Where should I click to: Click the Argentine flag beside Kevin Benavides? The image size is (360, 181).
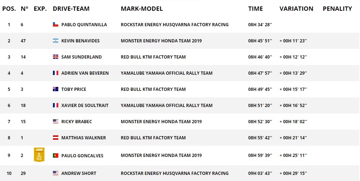55,41
